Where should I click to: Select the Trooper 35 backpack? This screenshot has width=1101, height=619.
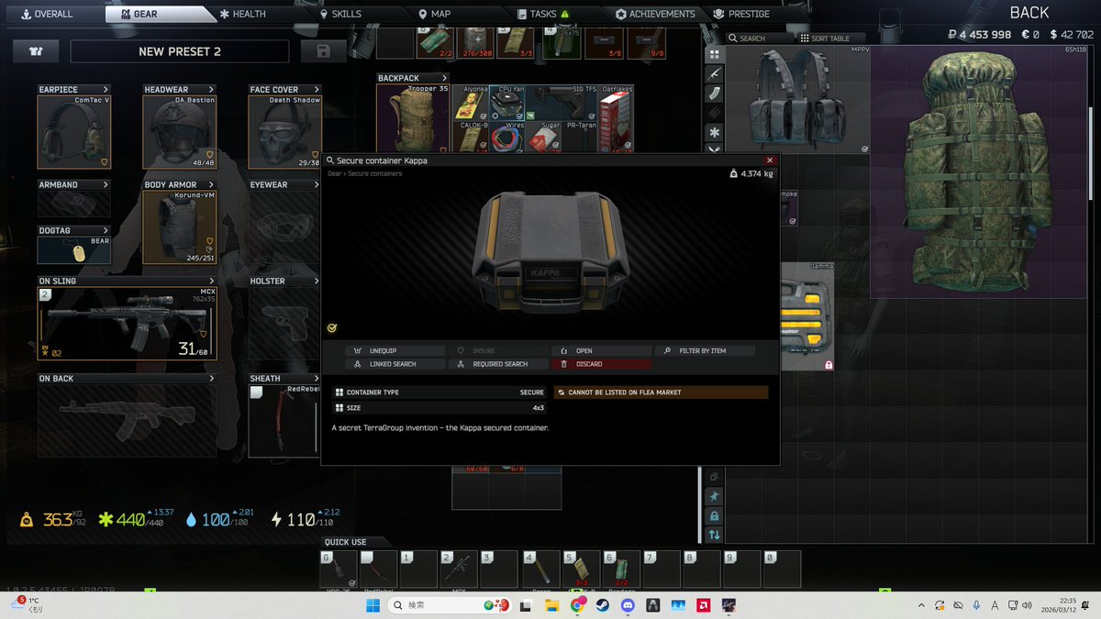coord(413,119)
